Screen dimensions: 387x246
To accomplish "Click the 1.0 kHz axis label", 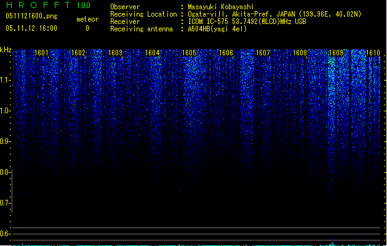I will tap(5, 111).
